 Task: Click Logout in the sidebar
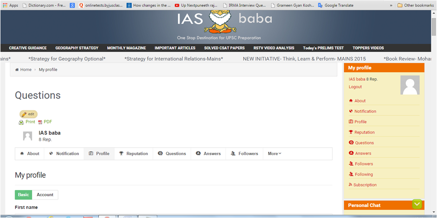click(x=355, y=87)
